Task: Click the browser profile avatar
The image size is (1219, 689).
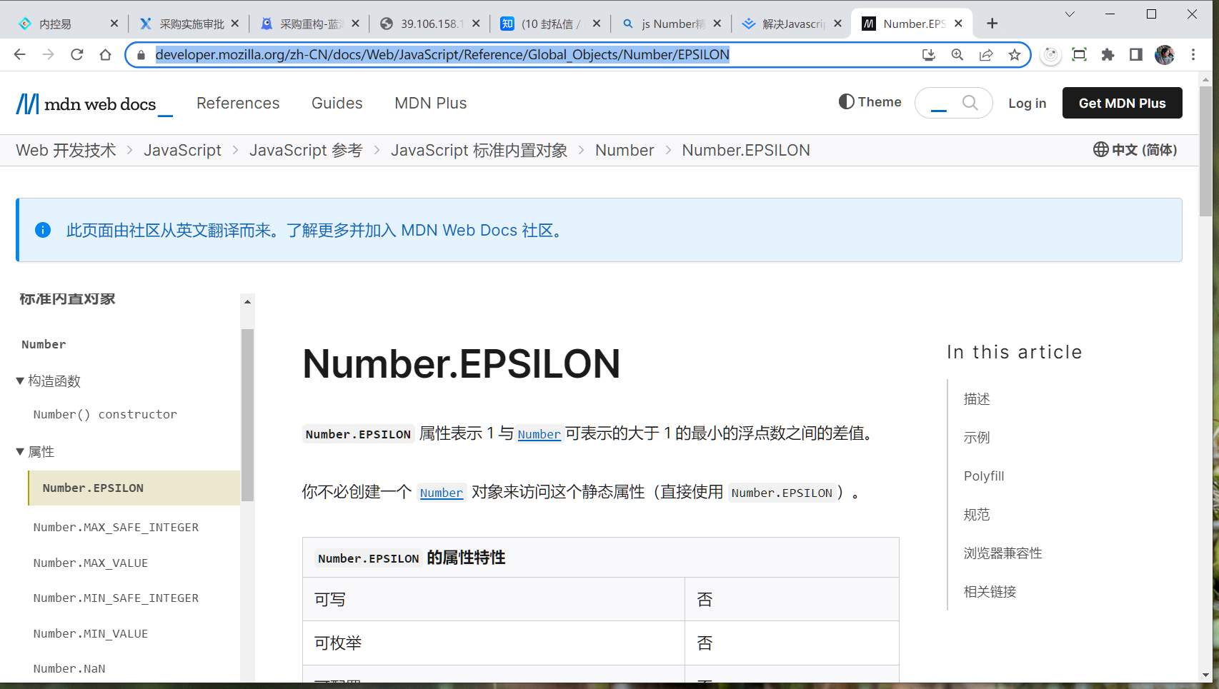Action: coord(1164,54)
